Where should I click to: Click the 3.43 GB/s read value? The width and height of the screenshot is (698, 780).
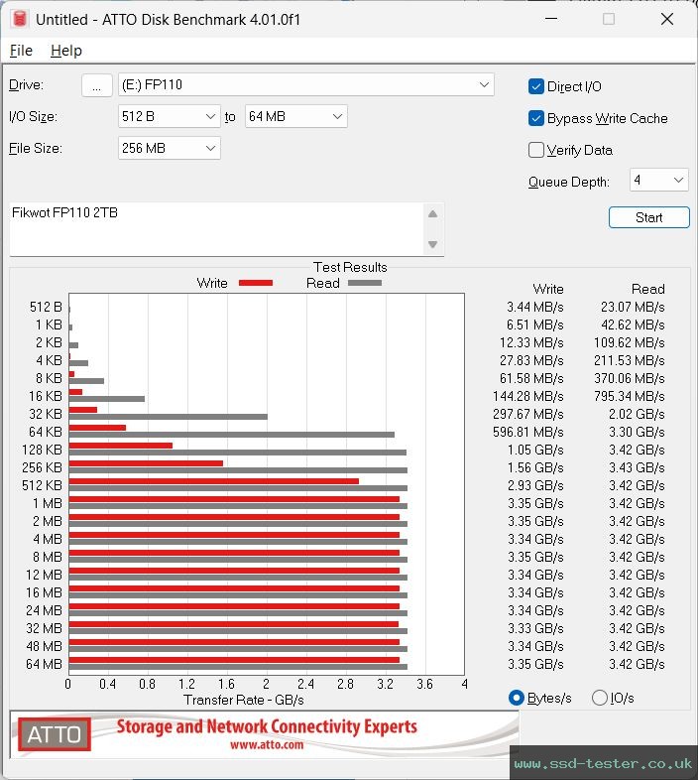(x=637, y=467)
